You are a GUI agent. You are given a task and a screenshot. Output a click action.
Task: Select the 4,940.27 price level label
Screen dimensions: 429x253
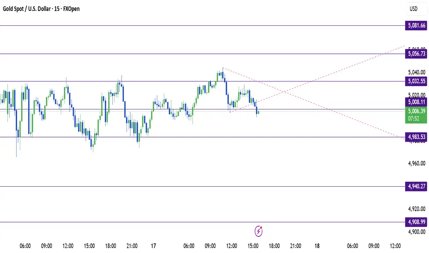(x=415, y=186)
